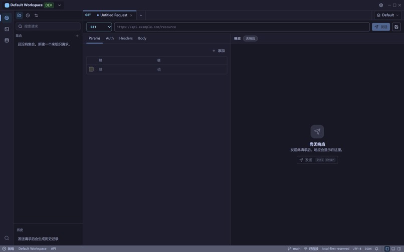The image size is (404, 252).
Task: Click the 发送请求后会生成历史记录 message
Action: pyautogui.click(x=38, y=239)
